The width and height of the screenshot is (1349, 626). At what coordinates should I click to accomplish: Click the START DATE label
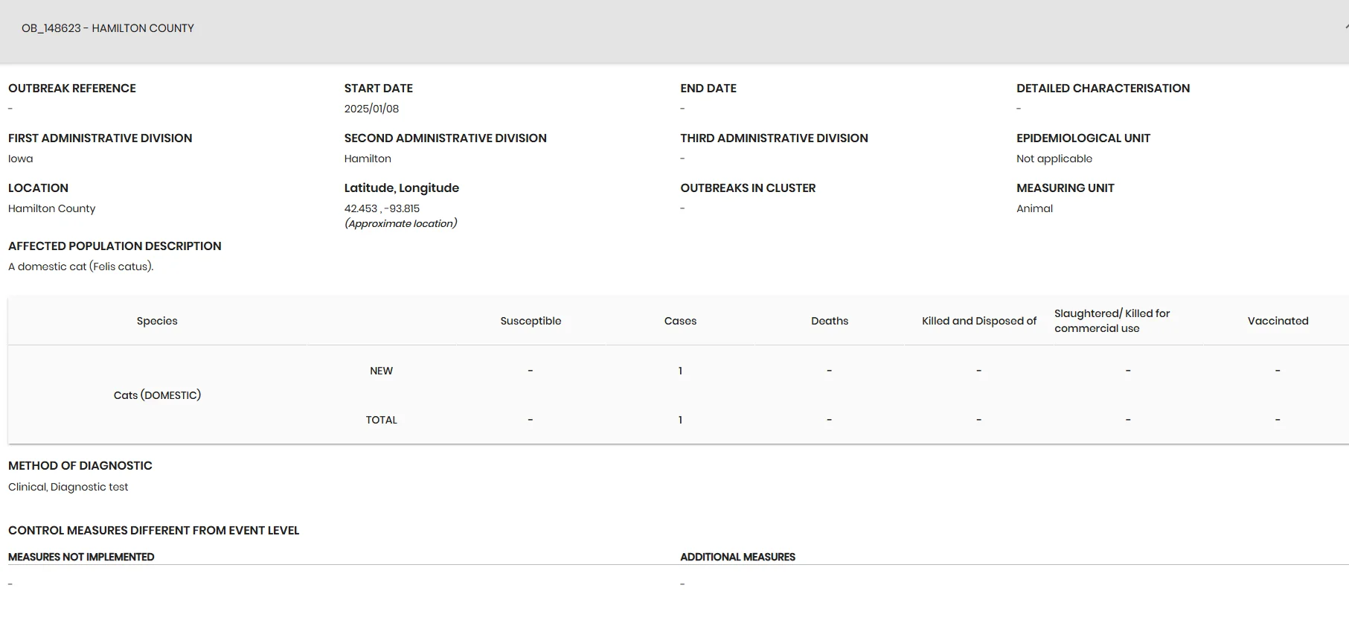pos(378,88)
